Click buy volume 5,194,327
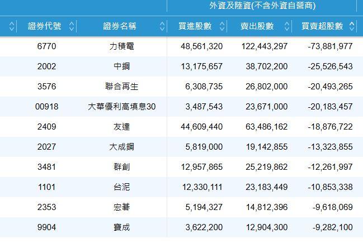 tap(204, 207)
